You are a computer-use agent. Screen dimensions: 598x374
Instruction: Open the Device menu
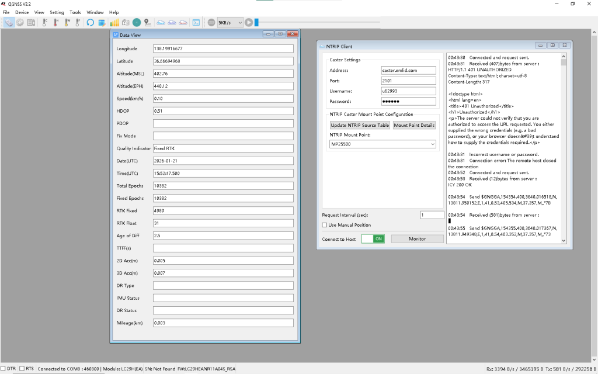click(x=22, y=12)
